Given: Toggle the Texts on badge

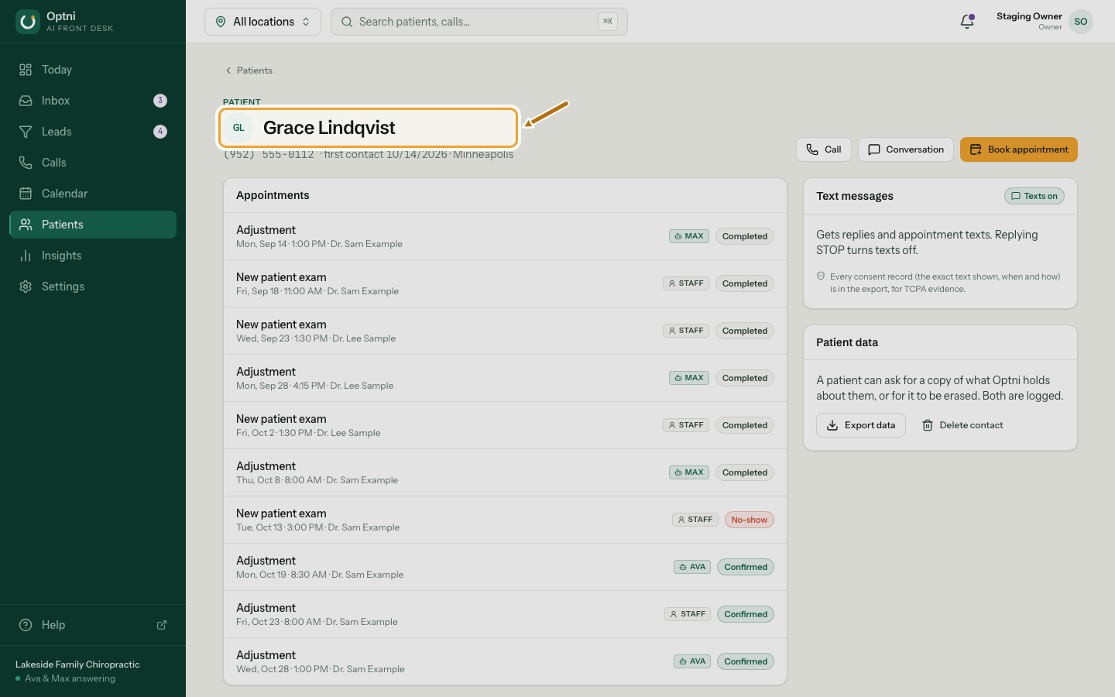Looking at the screenshot, I should tap(1034, 196).
